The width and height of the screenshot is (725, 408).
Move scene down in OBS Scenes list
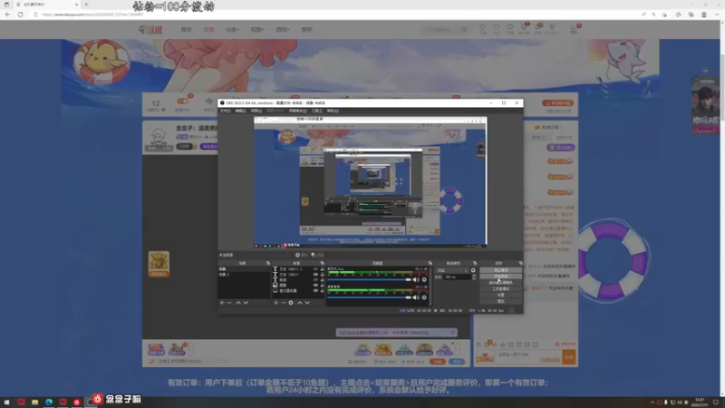tap(246, 303)
